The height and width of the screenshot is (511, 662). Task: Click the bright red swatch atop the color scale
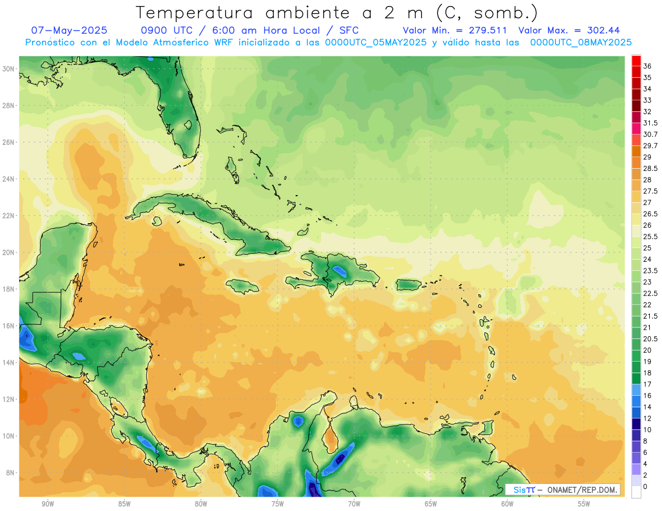636,61
